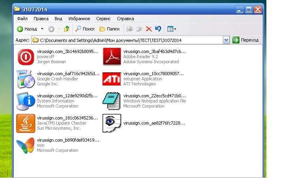Open the Файл menu
The height and width of the screenshot is (178, 285).
point(23,19)
